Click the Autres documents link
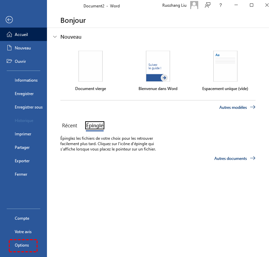269x257 pixels. tap(230, 158)
